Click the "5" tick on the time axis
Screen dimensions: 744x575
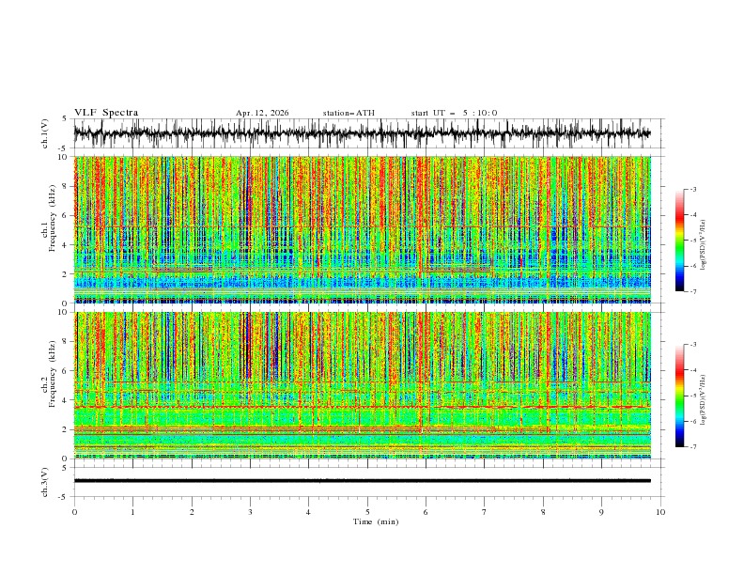point(367,512)
